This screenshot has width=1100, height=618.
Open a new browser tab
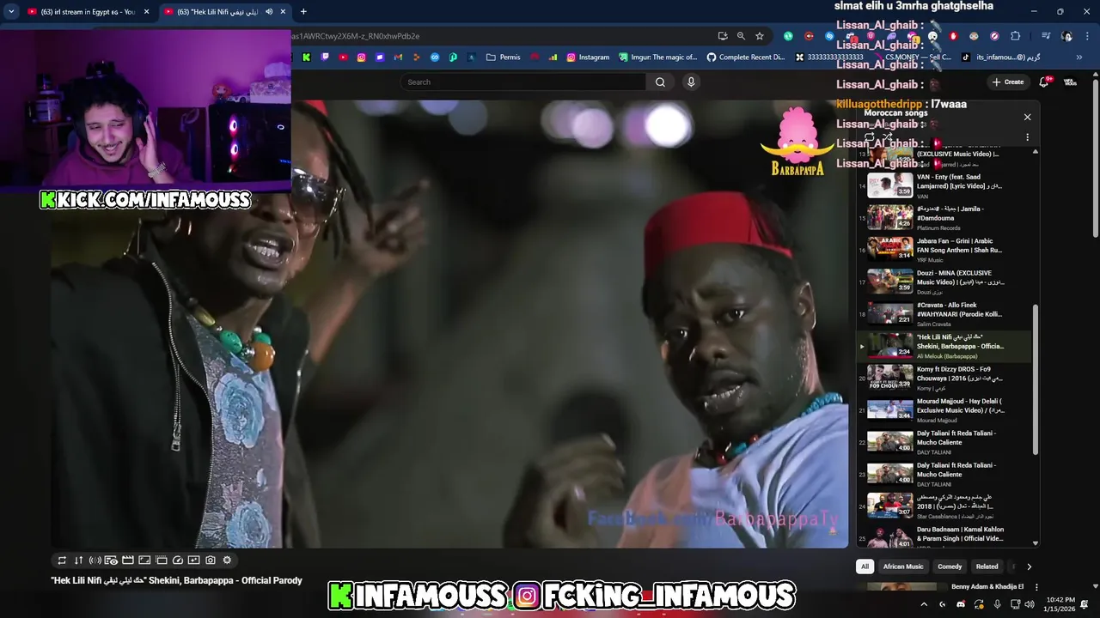click(x=303, y=11)
